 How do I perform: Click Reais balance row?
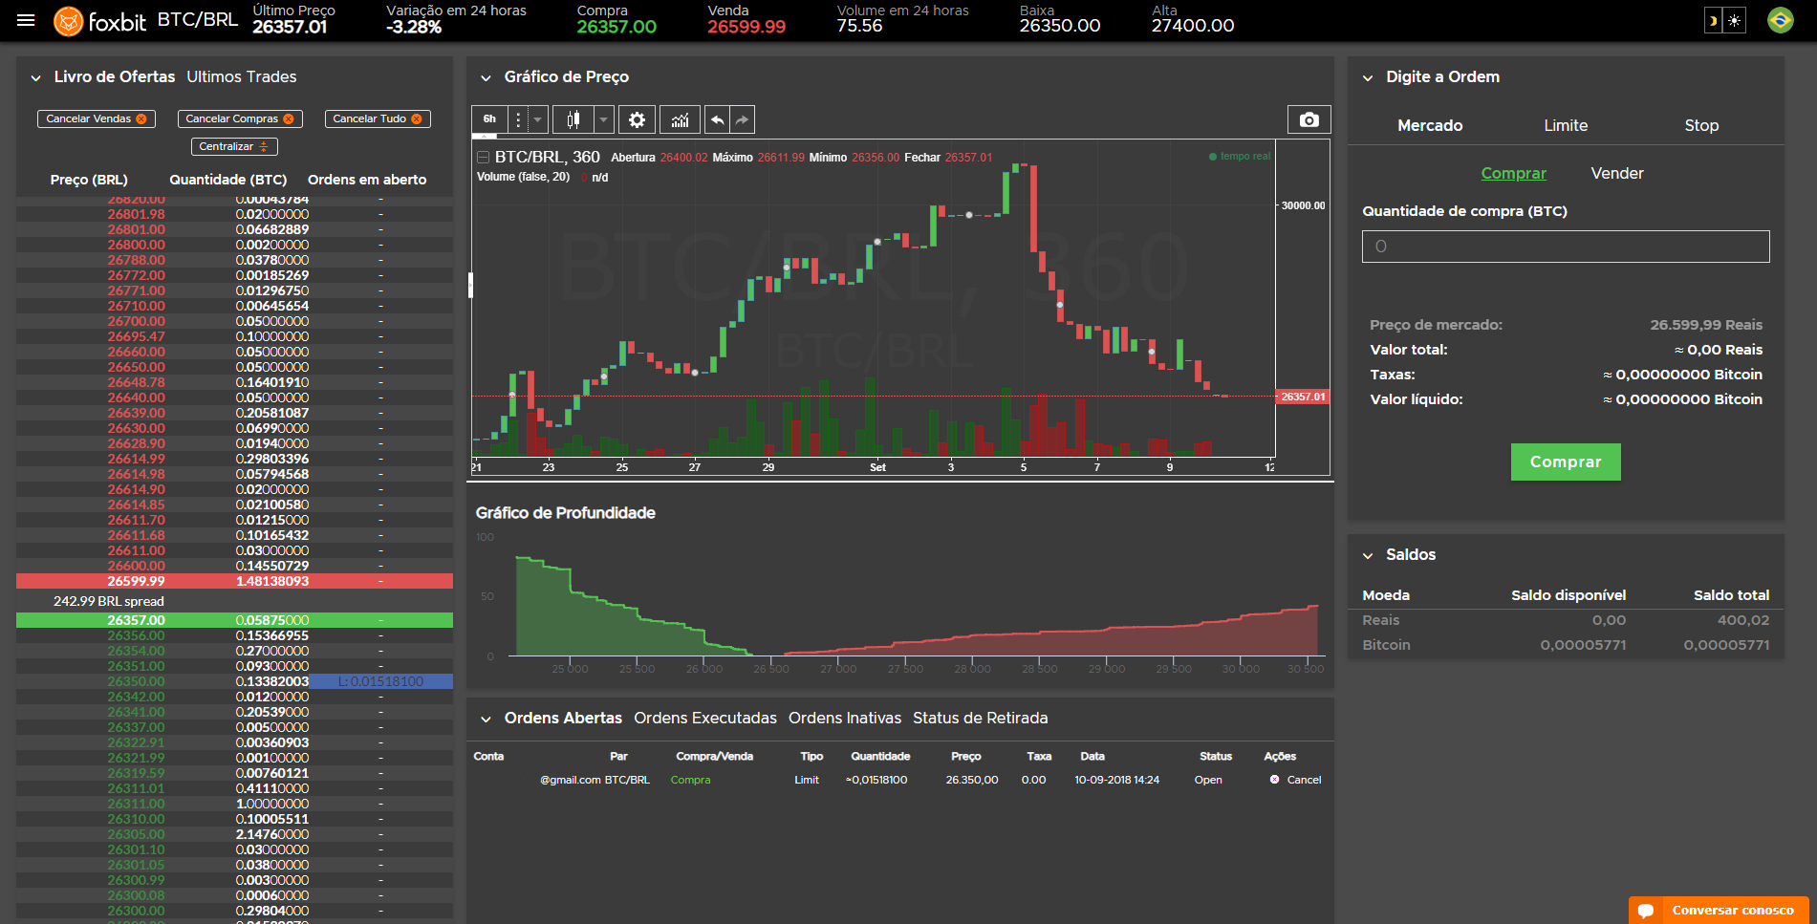click(1566, 620)
